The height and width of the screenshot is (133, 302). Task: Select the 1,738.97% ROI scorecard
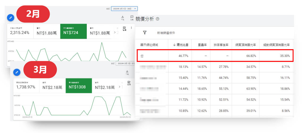pos(26,86)
